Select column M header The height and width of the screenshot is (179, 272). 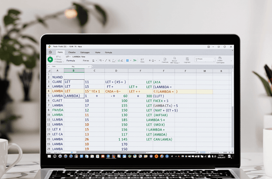205,71
